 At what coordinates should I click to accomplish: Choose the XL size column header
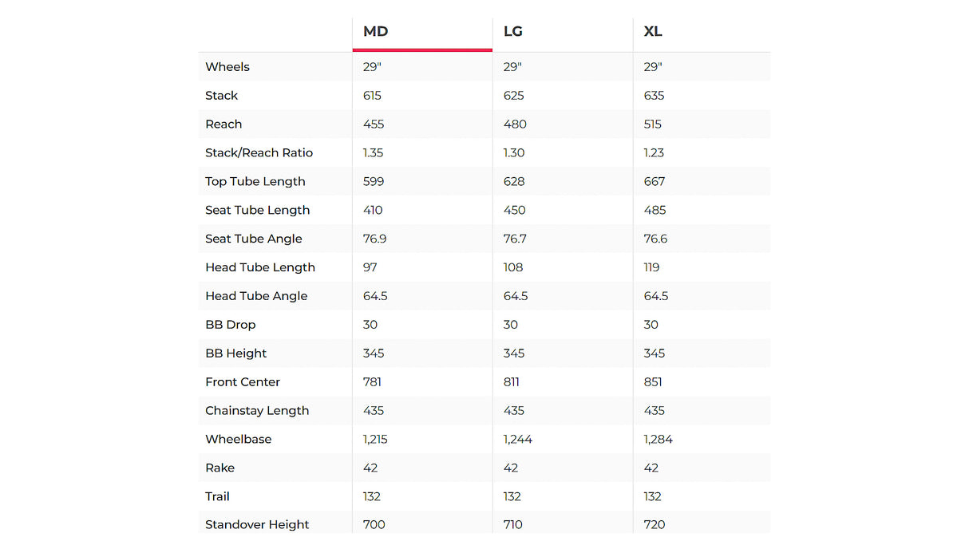click(653, 32)
